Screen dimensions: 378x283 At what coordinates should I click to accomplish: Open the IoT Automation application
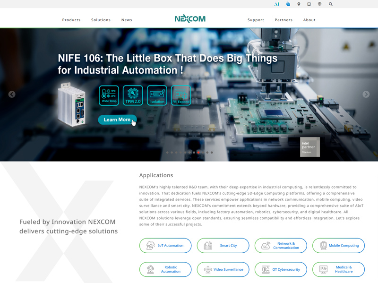(x=165, y=246)
